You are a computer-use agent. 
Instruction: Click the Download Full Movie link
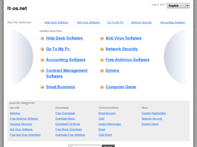pos(67,124)
